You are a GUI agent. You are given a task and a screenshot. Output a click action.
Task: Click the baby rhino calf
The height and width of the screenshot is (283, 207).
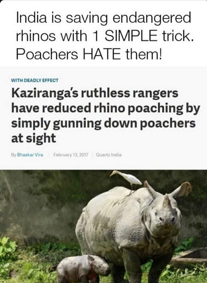(83, 268)
